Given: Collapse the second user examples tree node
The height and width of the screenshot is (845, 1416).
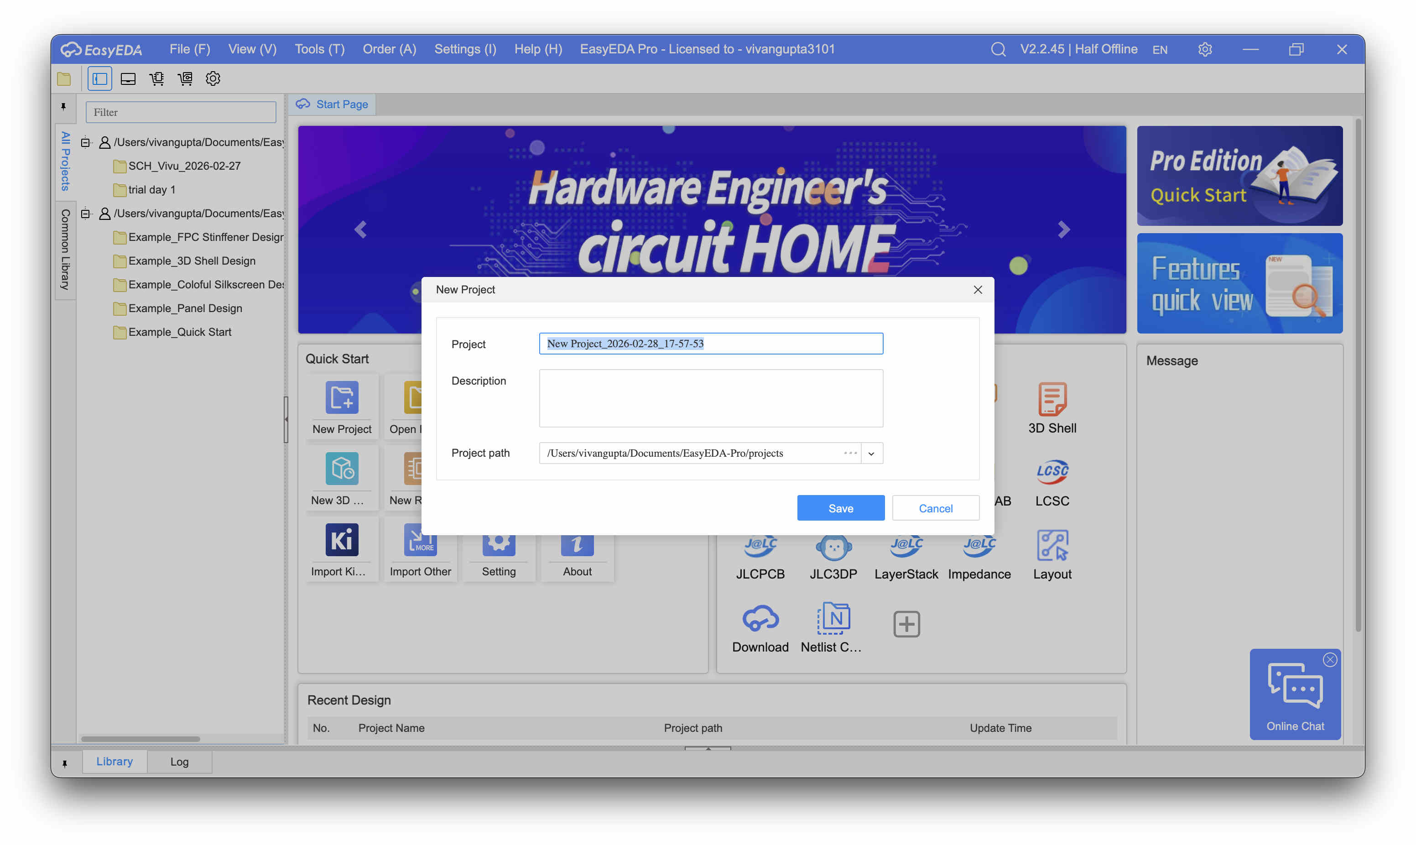Looking at the screenshot, I should (x=85, y=214).
